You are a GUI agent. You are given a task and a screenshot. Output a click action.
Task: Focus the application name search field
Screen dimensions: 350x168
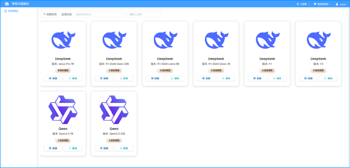pos(144,14)
